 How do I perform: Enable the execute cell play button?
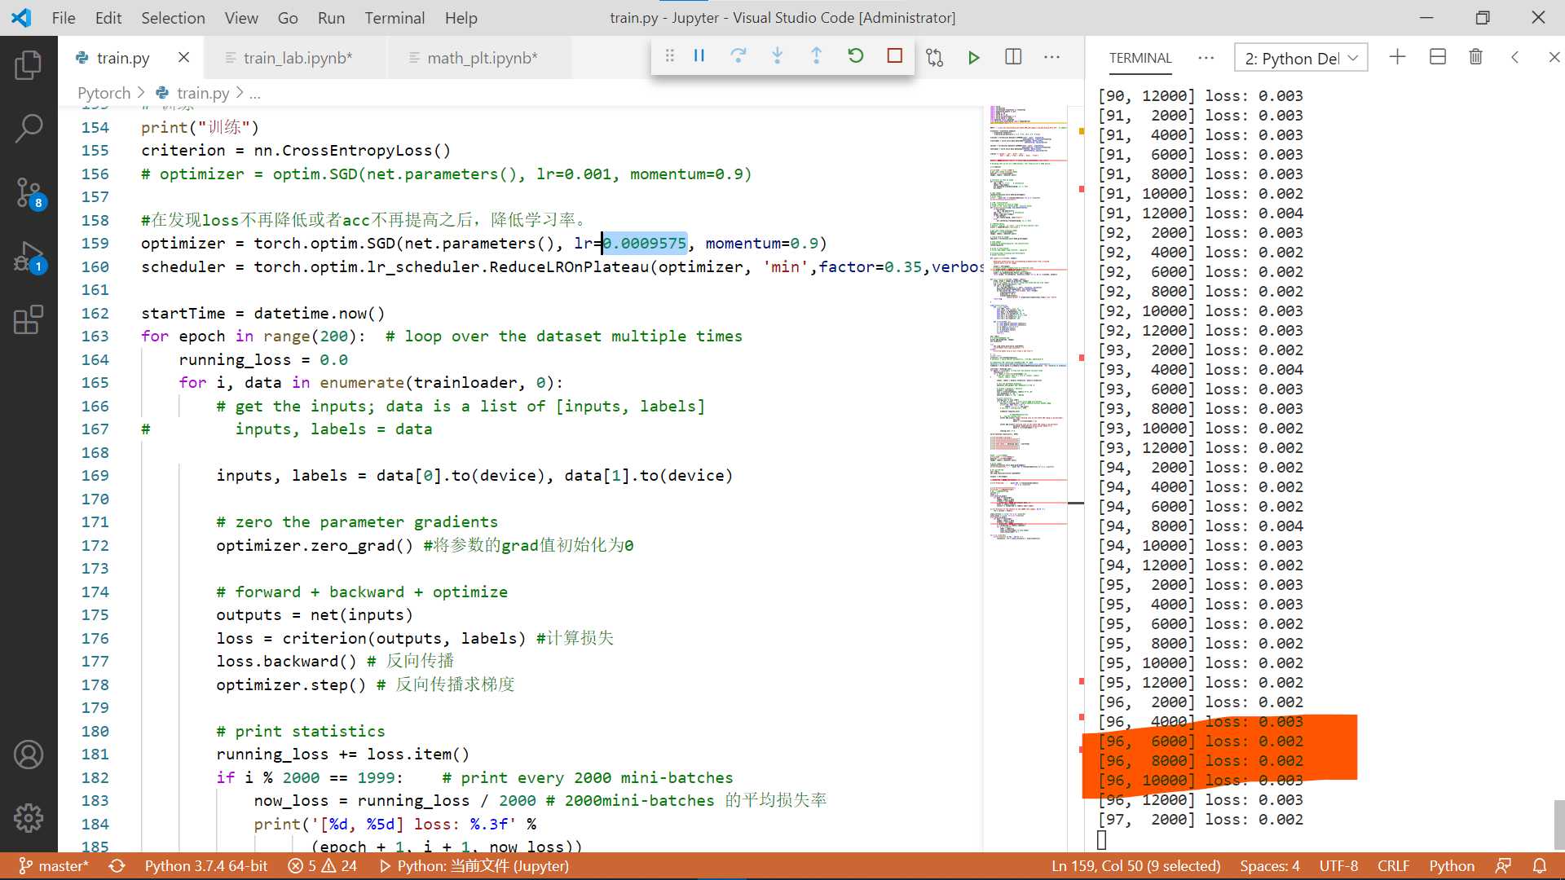click(974, 56)
